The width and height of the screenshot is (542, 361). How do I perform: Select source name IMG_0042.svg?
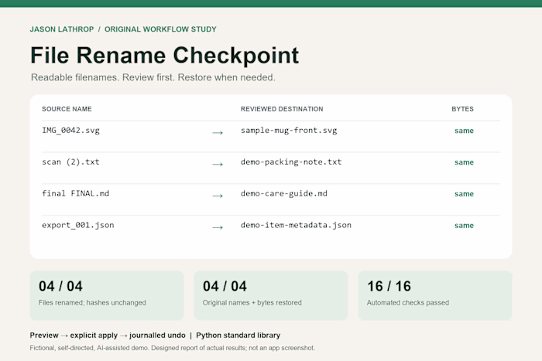[x=71, y=131]
